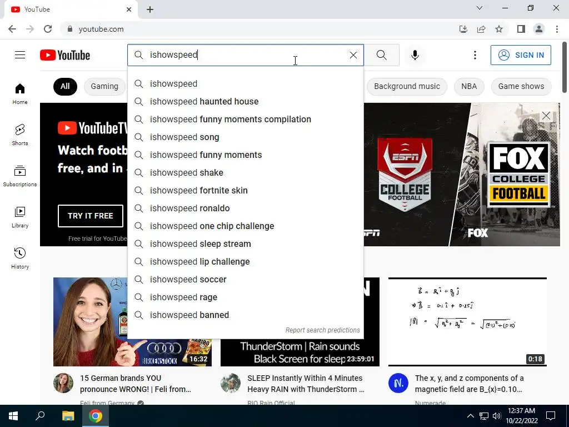569x427 pixels.
Task: Choose suggestion 'ishowspeed one chip challenge'
Action: [245, 226]
